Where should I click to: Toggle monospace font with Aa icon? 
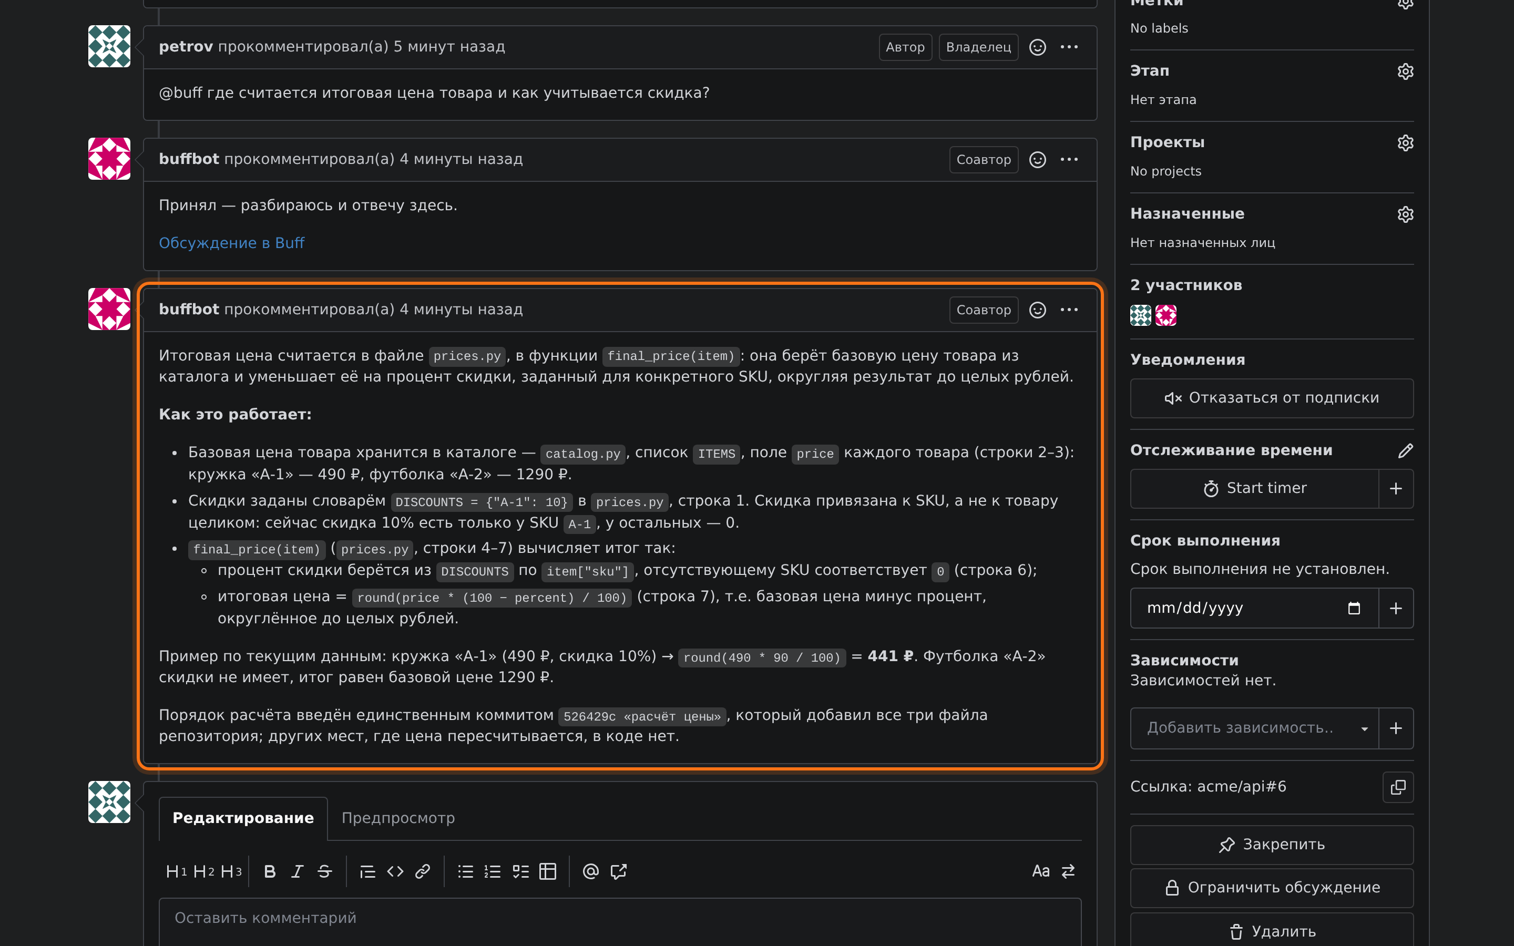point(1040,871)
